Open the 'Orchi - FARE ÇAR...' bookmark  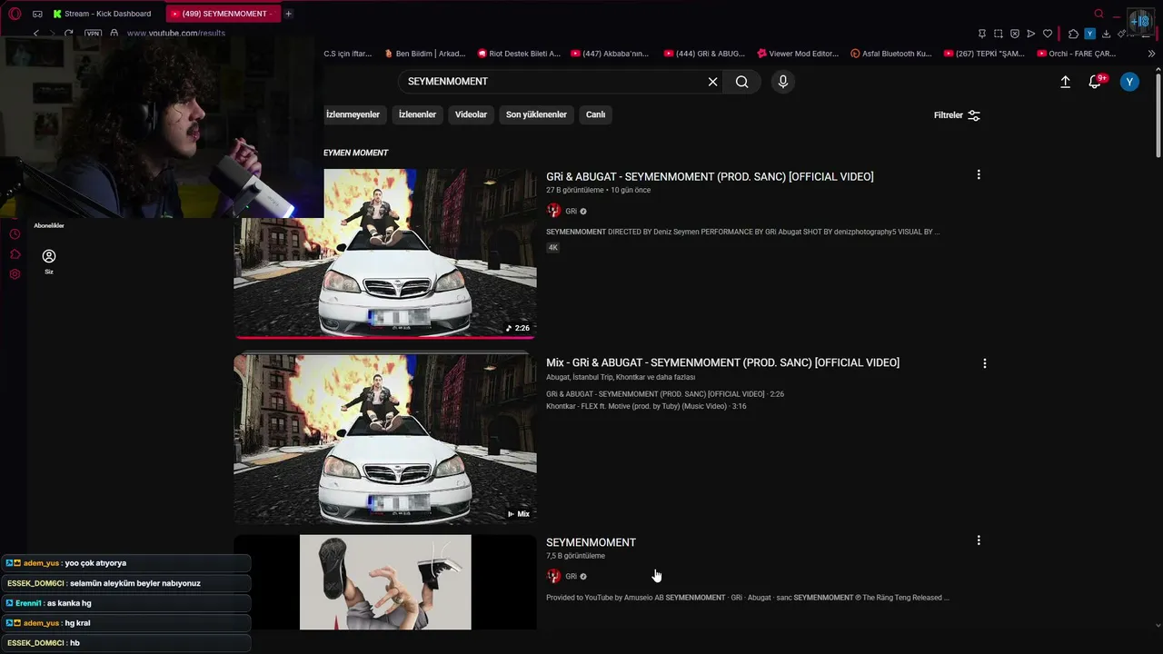[1076, 54]
